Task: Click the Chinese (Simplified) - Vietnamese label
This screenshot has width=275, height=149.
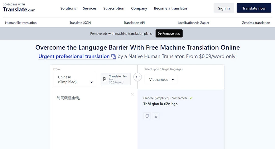Action: pyautogui.click(x=165, y=98)
